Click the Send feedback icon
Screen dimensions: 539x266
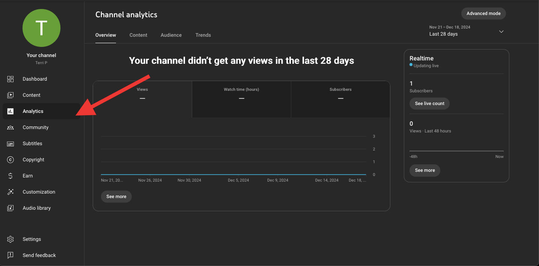10,255
